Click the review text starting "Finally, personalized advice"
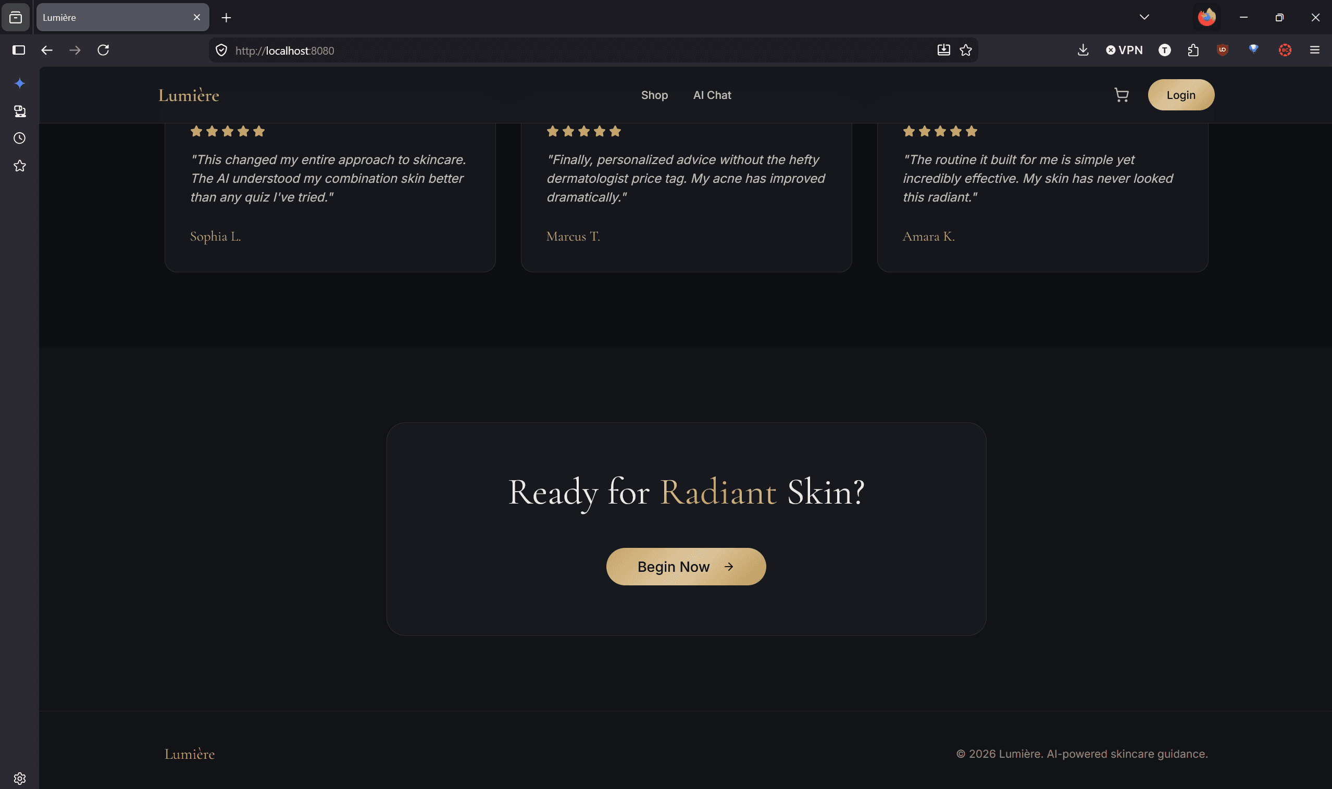This screenshot has height=789, width=1332. point(686,179)
